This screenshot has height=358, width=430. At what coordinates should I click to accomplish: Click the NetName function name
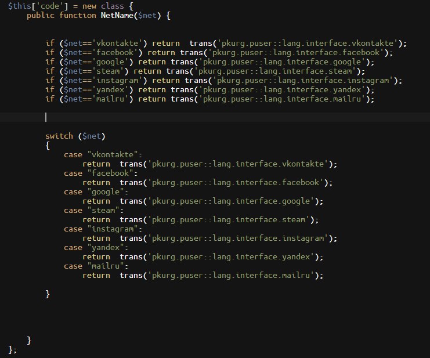(117, 15)
